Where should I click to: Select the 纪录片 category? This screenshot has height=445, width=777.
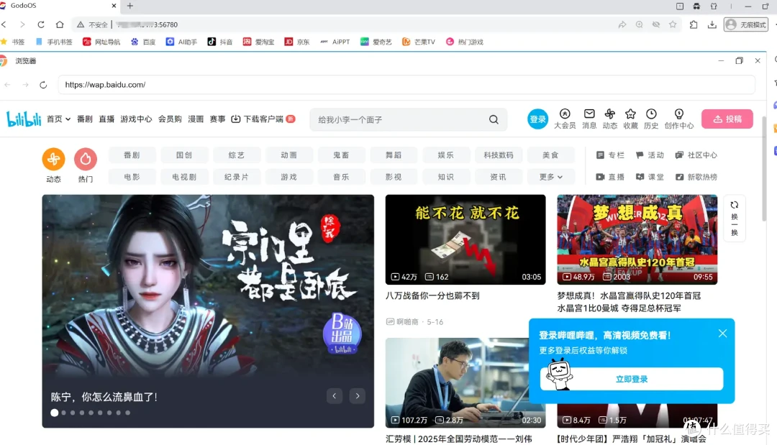coord(237,177)
